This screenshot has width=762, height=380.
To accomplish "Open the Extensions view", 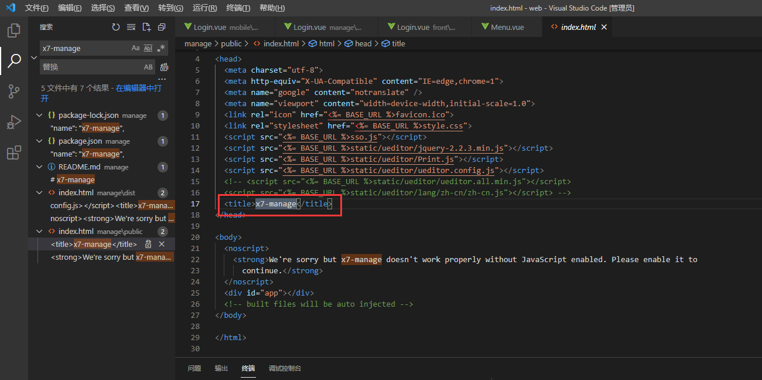I will point(13,153).
